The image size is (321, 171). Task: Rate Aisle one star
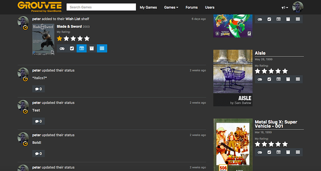(258, 71)
